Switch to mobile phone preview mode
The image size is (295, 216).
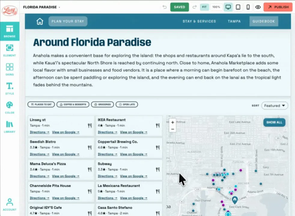pyautogui.click(x=248, y=7)
